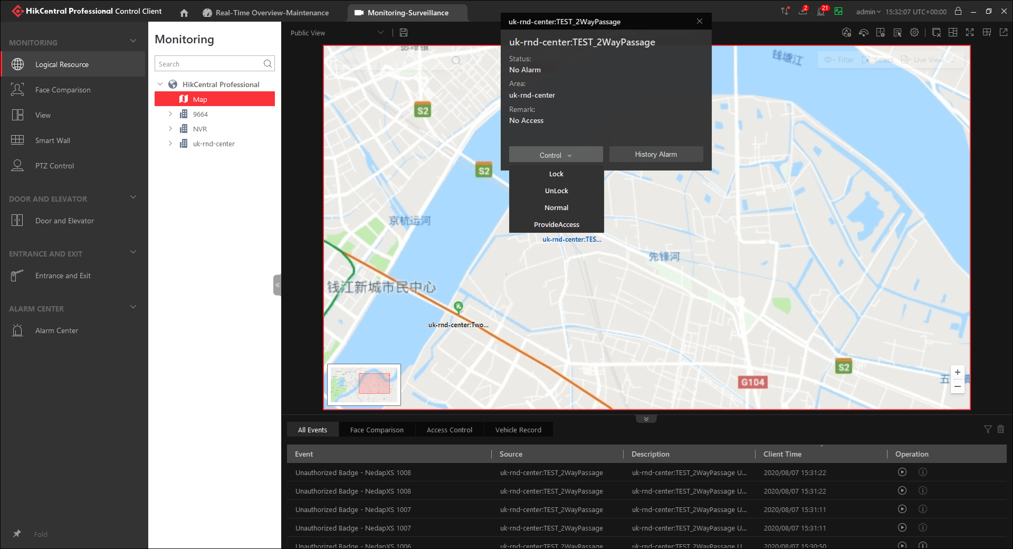Switch to the Real-Time Overview-Maintenance tab
The height and width of the screenshot is (549, 1013).
[x=266, y=13]
